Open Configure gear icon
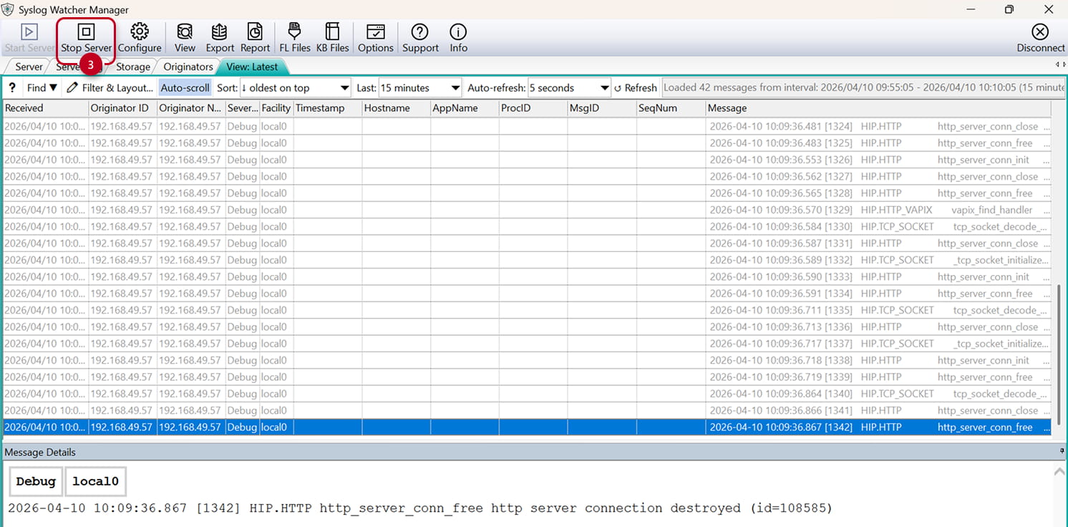Viewport: 1068px width, 527px height. [x=140, y=32]
